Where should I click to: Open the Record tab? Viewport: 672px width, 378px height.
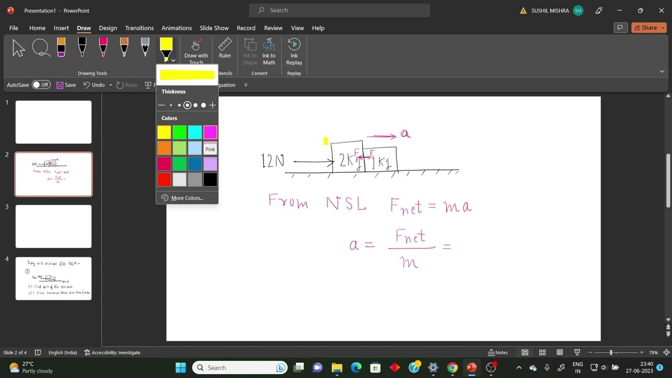coord(246,28)
